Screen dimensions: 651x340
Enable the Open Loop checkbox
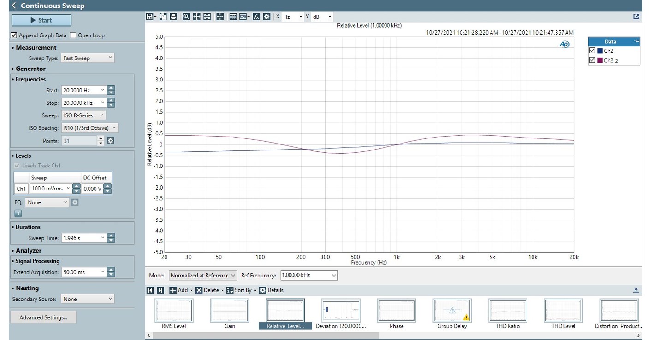tap(72, 35)
